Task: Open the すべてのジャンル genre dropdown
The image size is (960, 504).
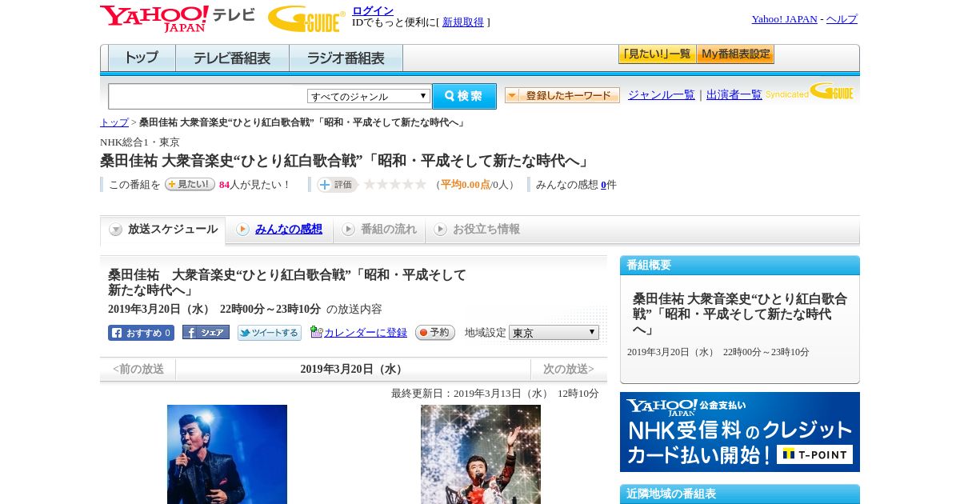Action: 369,96
